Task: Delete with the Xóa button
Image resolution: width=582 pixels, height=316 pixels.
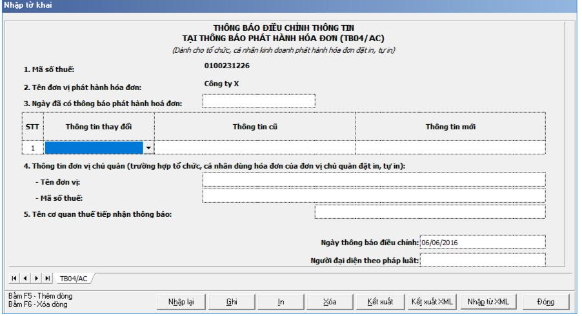Action: click(330, 302)
